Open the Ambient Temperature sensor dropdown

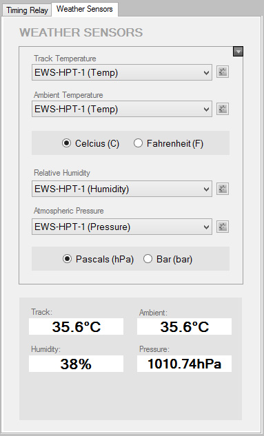pyautogui.click(x=122, y=109)
